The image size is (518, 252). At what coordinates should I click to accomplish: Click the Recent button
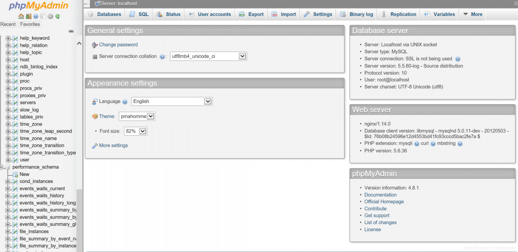click(x=8, y=24)
